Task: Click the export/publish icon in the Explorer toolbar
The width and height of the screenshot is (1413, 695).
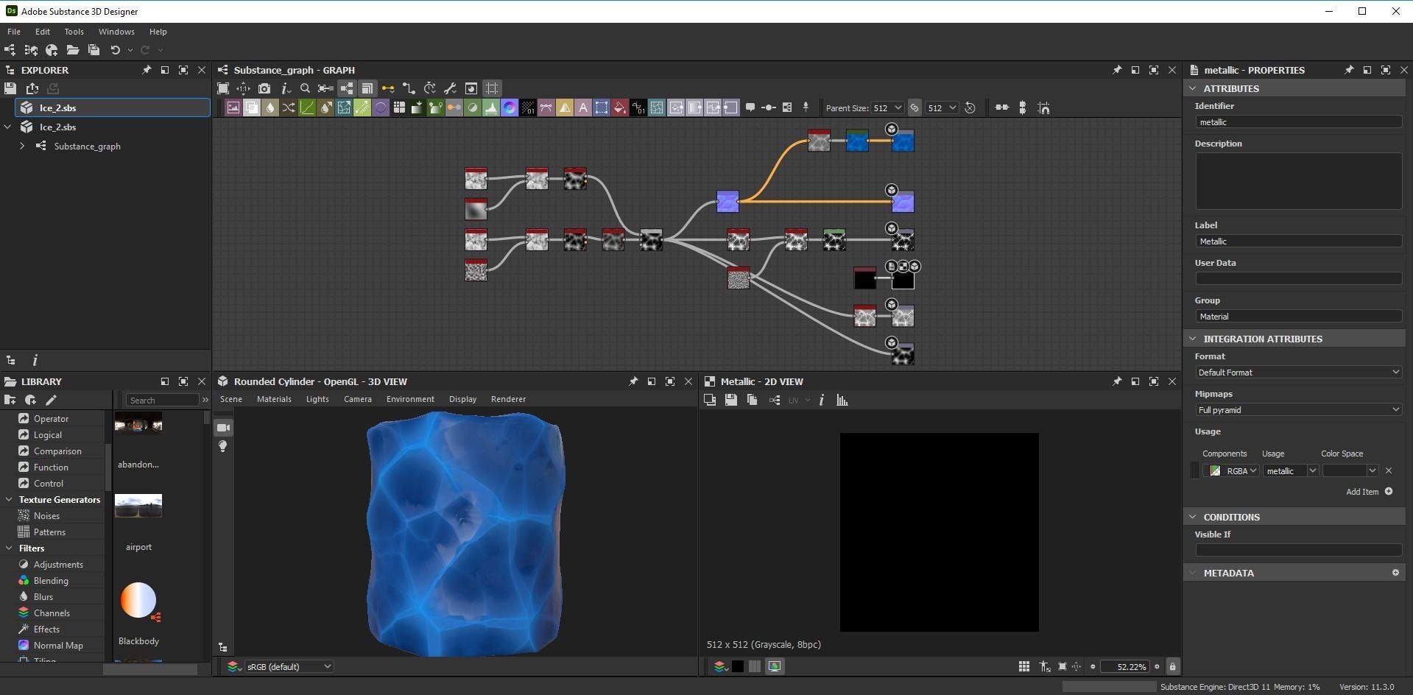Action: click(x=32, y=88)
